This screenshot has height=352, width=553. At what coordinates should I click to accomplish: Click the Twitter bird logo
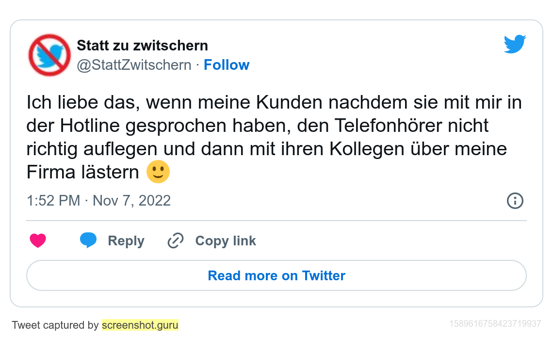[x=515, y=44]
